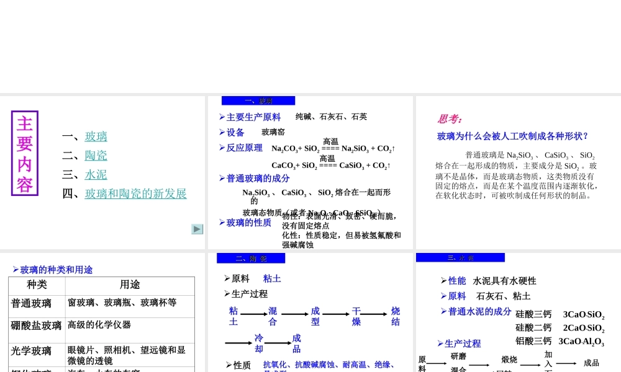Select the 二、陶瓷 section banner

pos(250,259)
